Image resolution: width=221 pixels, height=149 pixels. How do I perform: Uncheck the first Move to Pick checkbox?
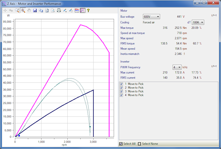121,84
